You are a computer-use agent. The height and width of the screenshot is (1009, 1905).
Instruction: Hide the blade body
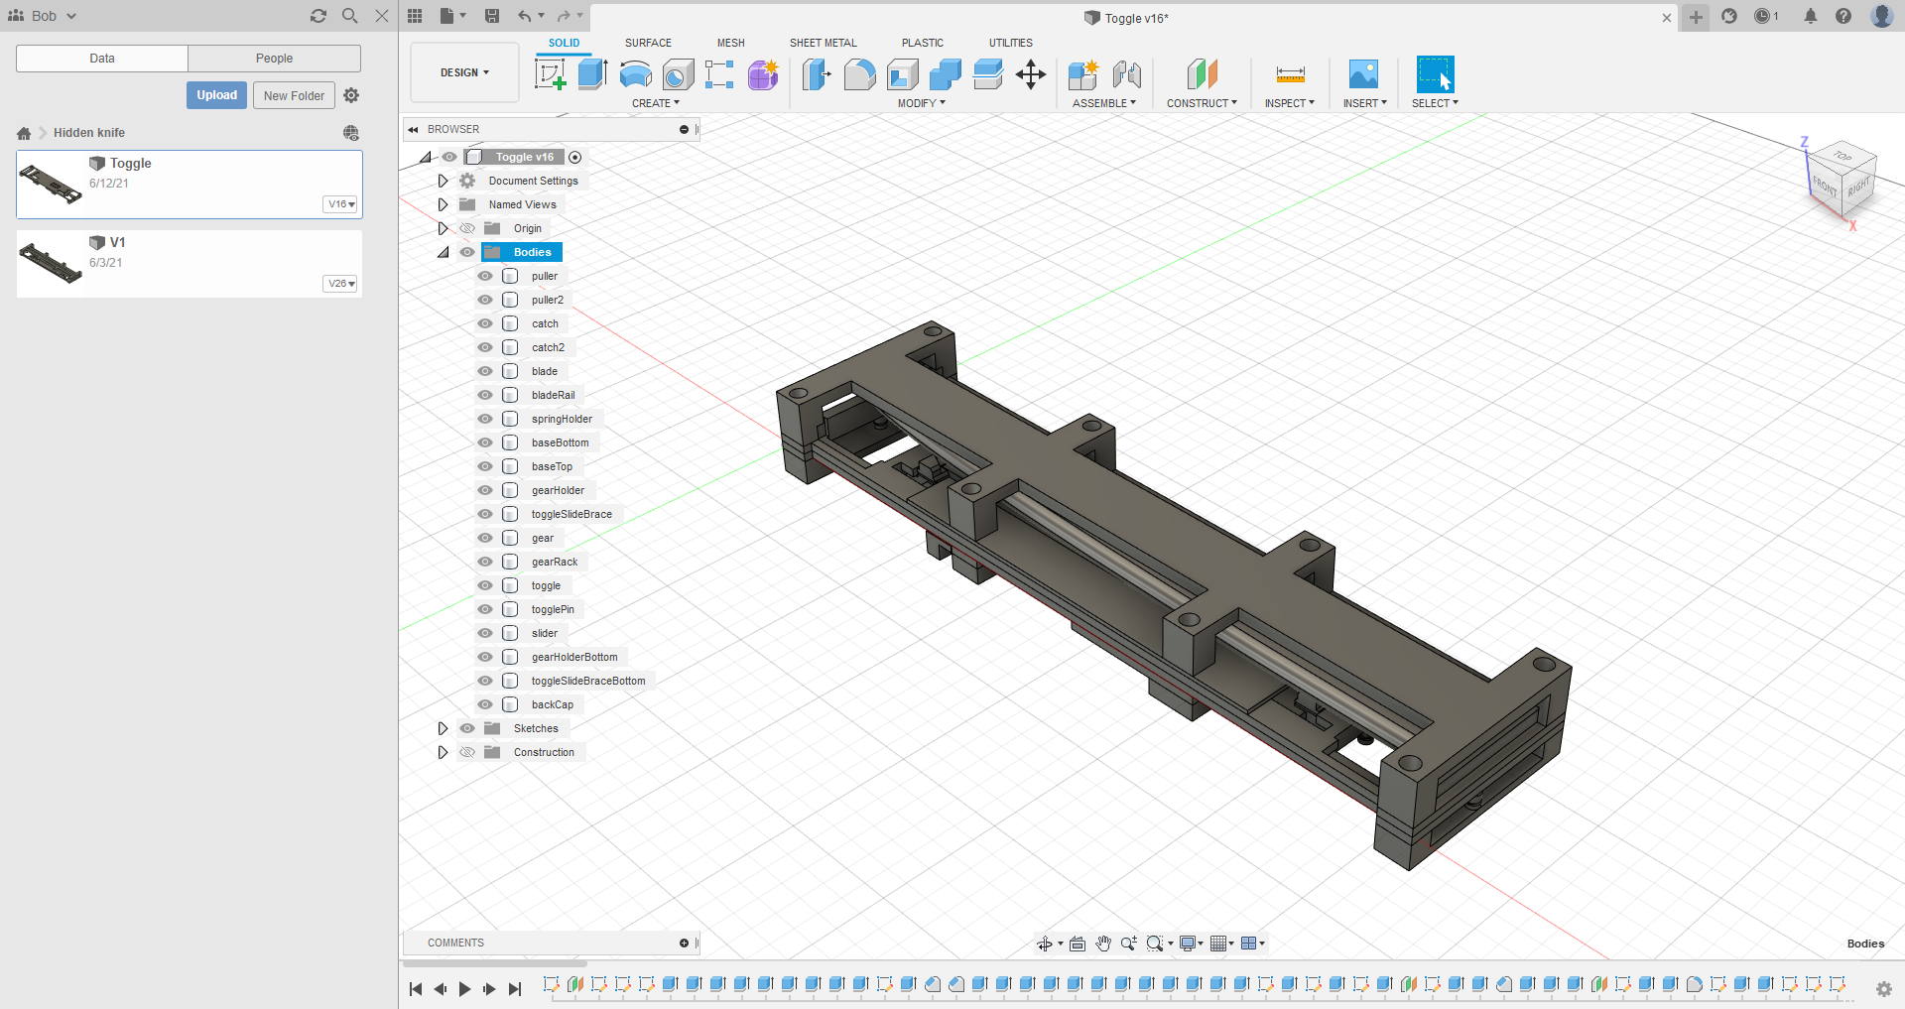tap(485, 371)
